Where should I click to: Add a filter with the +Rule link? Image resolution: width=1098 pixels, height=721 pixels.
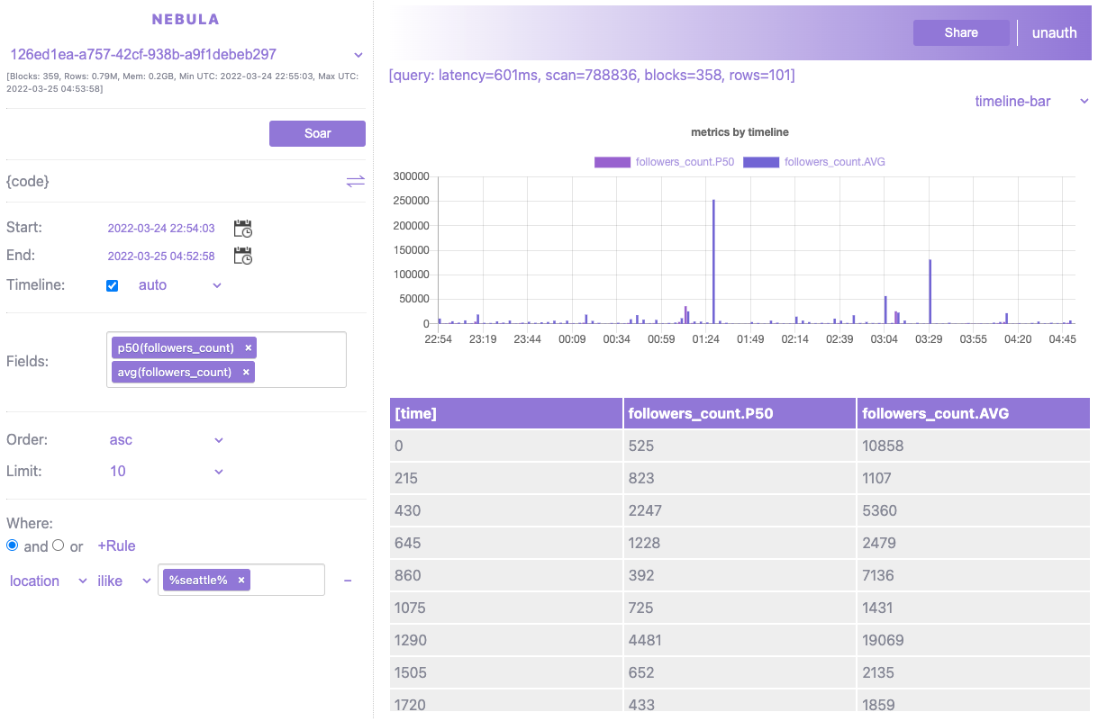pyautogui.click(x=116, y=545)
